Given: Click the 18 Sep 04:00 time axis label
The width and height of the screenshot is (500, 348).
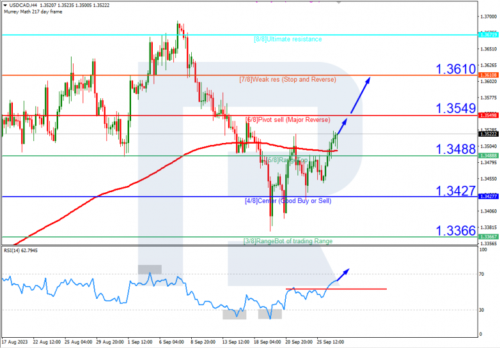Looking at the screenshot, I should pos(267,342).
